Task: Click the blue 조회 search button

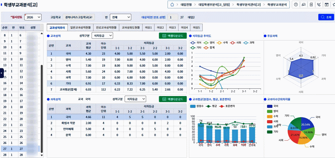Action: coord(326,17)
